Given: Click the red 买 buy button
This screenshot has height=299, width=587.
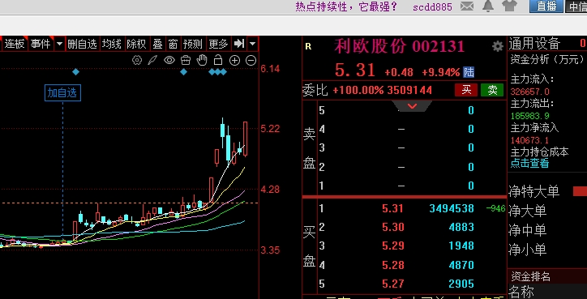Looking at the screenshot, I should (466, 90).
